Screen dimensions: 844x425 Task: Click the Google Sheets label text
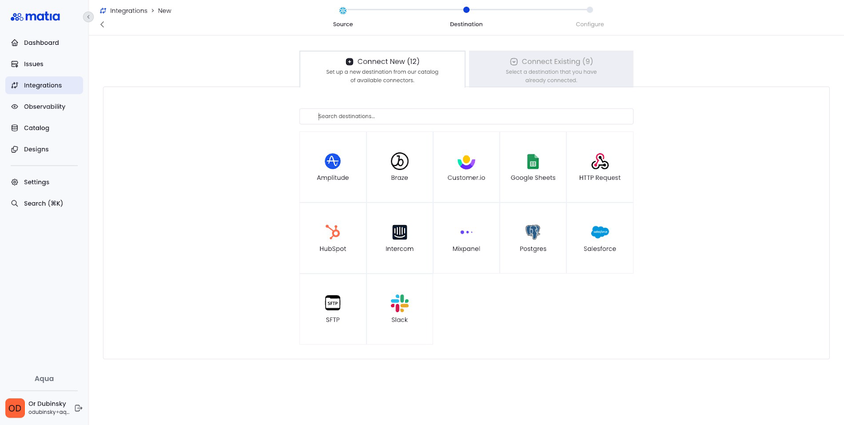(x=533, y=178)
